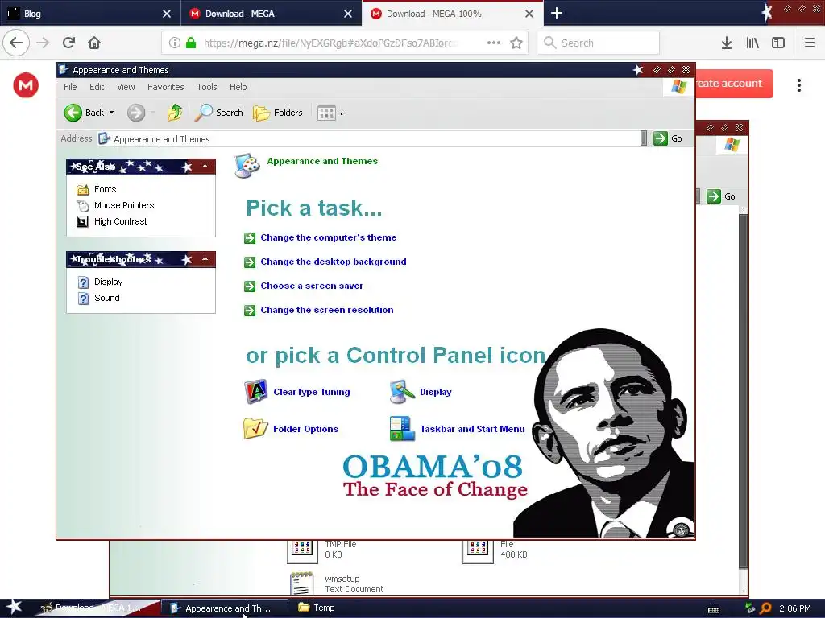825x618 pixels.
Task: Click the Go button in the background window
Action: 721,196
